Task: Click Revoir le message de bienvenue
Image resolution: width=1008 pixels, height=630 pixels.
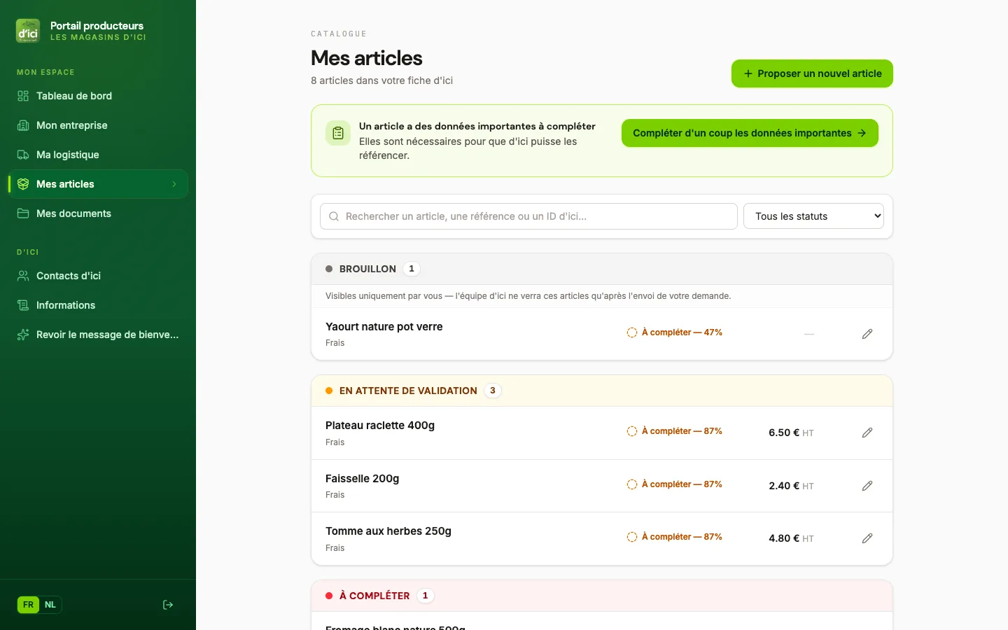Action: tap(98, 335)
